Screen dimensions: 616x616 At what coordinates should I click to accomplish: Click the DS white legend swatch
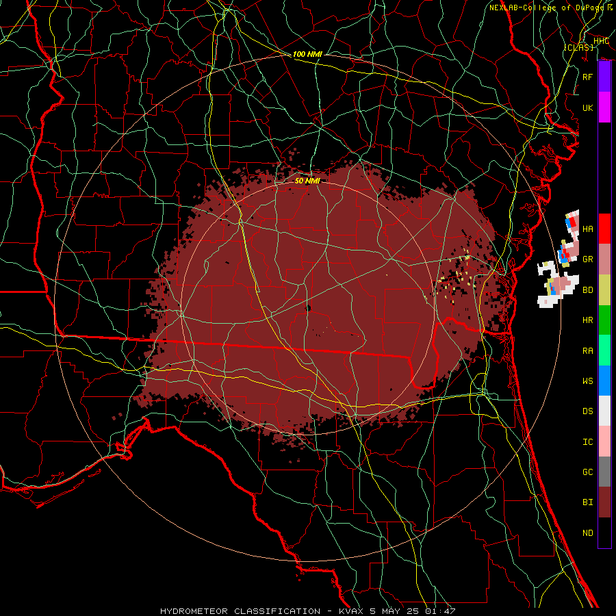pyautogui.click(x=604, y=411)
